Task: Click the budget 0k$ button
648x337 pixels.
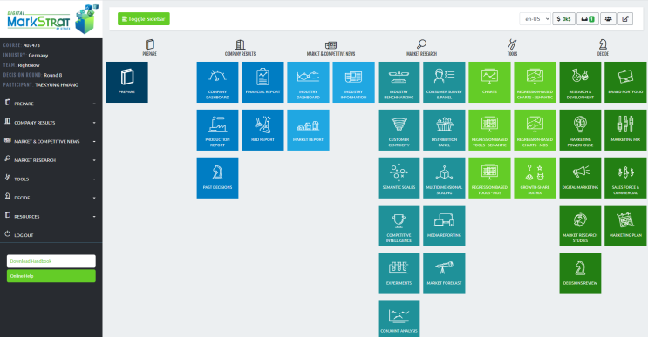Action: [563, 18]
